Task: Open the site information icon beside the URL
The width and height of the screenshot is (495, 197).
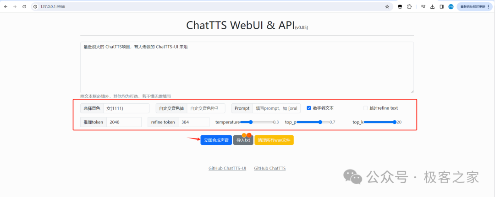Action: pyautogui.click(x=35, y=6)
